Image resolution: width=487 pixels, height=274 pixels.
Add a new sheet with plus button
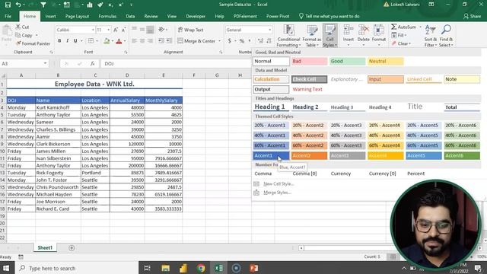[x=72, y=248]
